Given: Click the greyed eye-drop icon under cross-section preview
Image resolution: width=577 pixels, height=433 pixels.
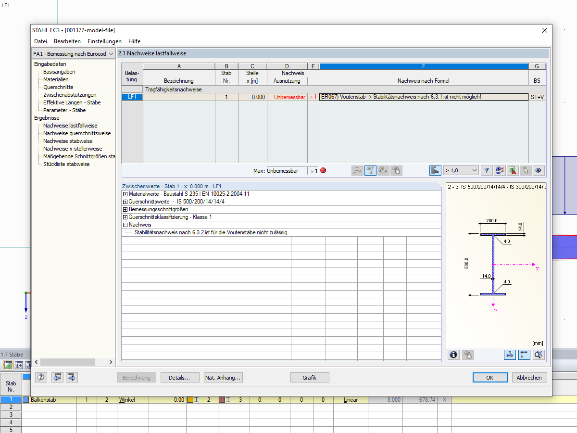Looking at the screenshot, I should tap(468, 355).
